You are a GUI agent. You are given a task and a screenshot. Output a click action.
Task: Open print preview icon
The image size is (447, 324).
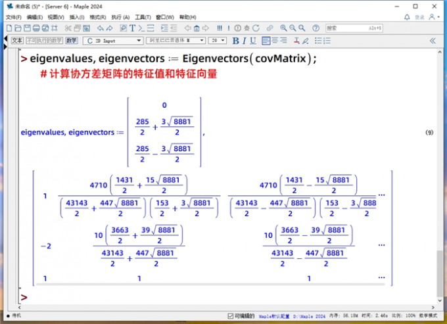pyautogui.click(x=45, y=28)
